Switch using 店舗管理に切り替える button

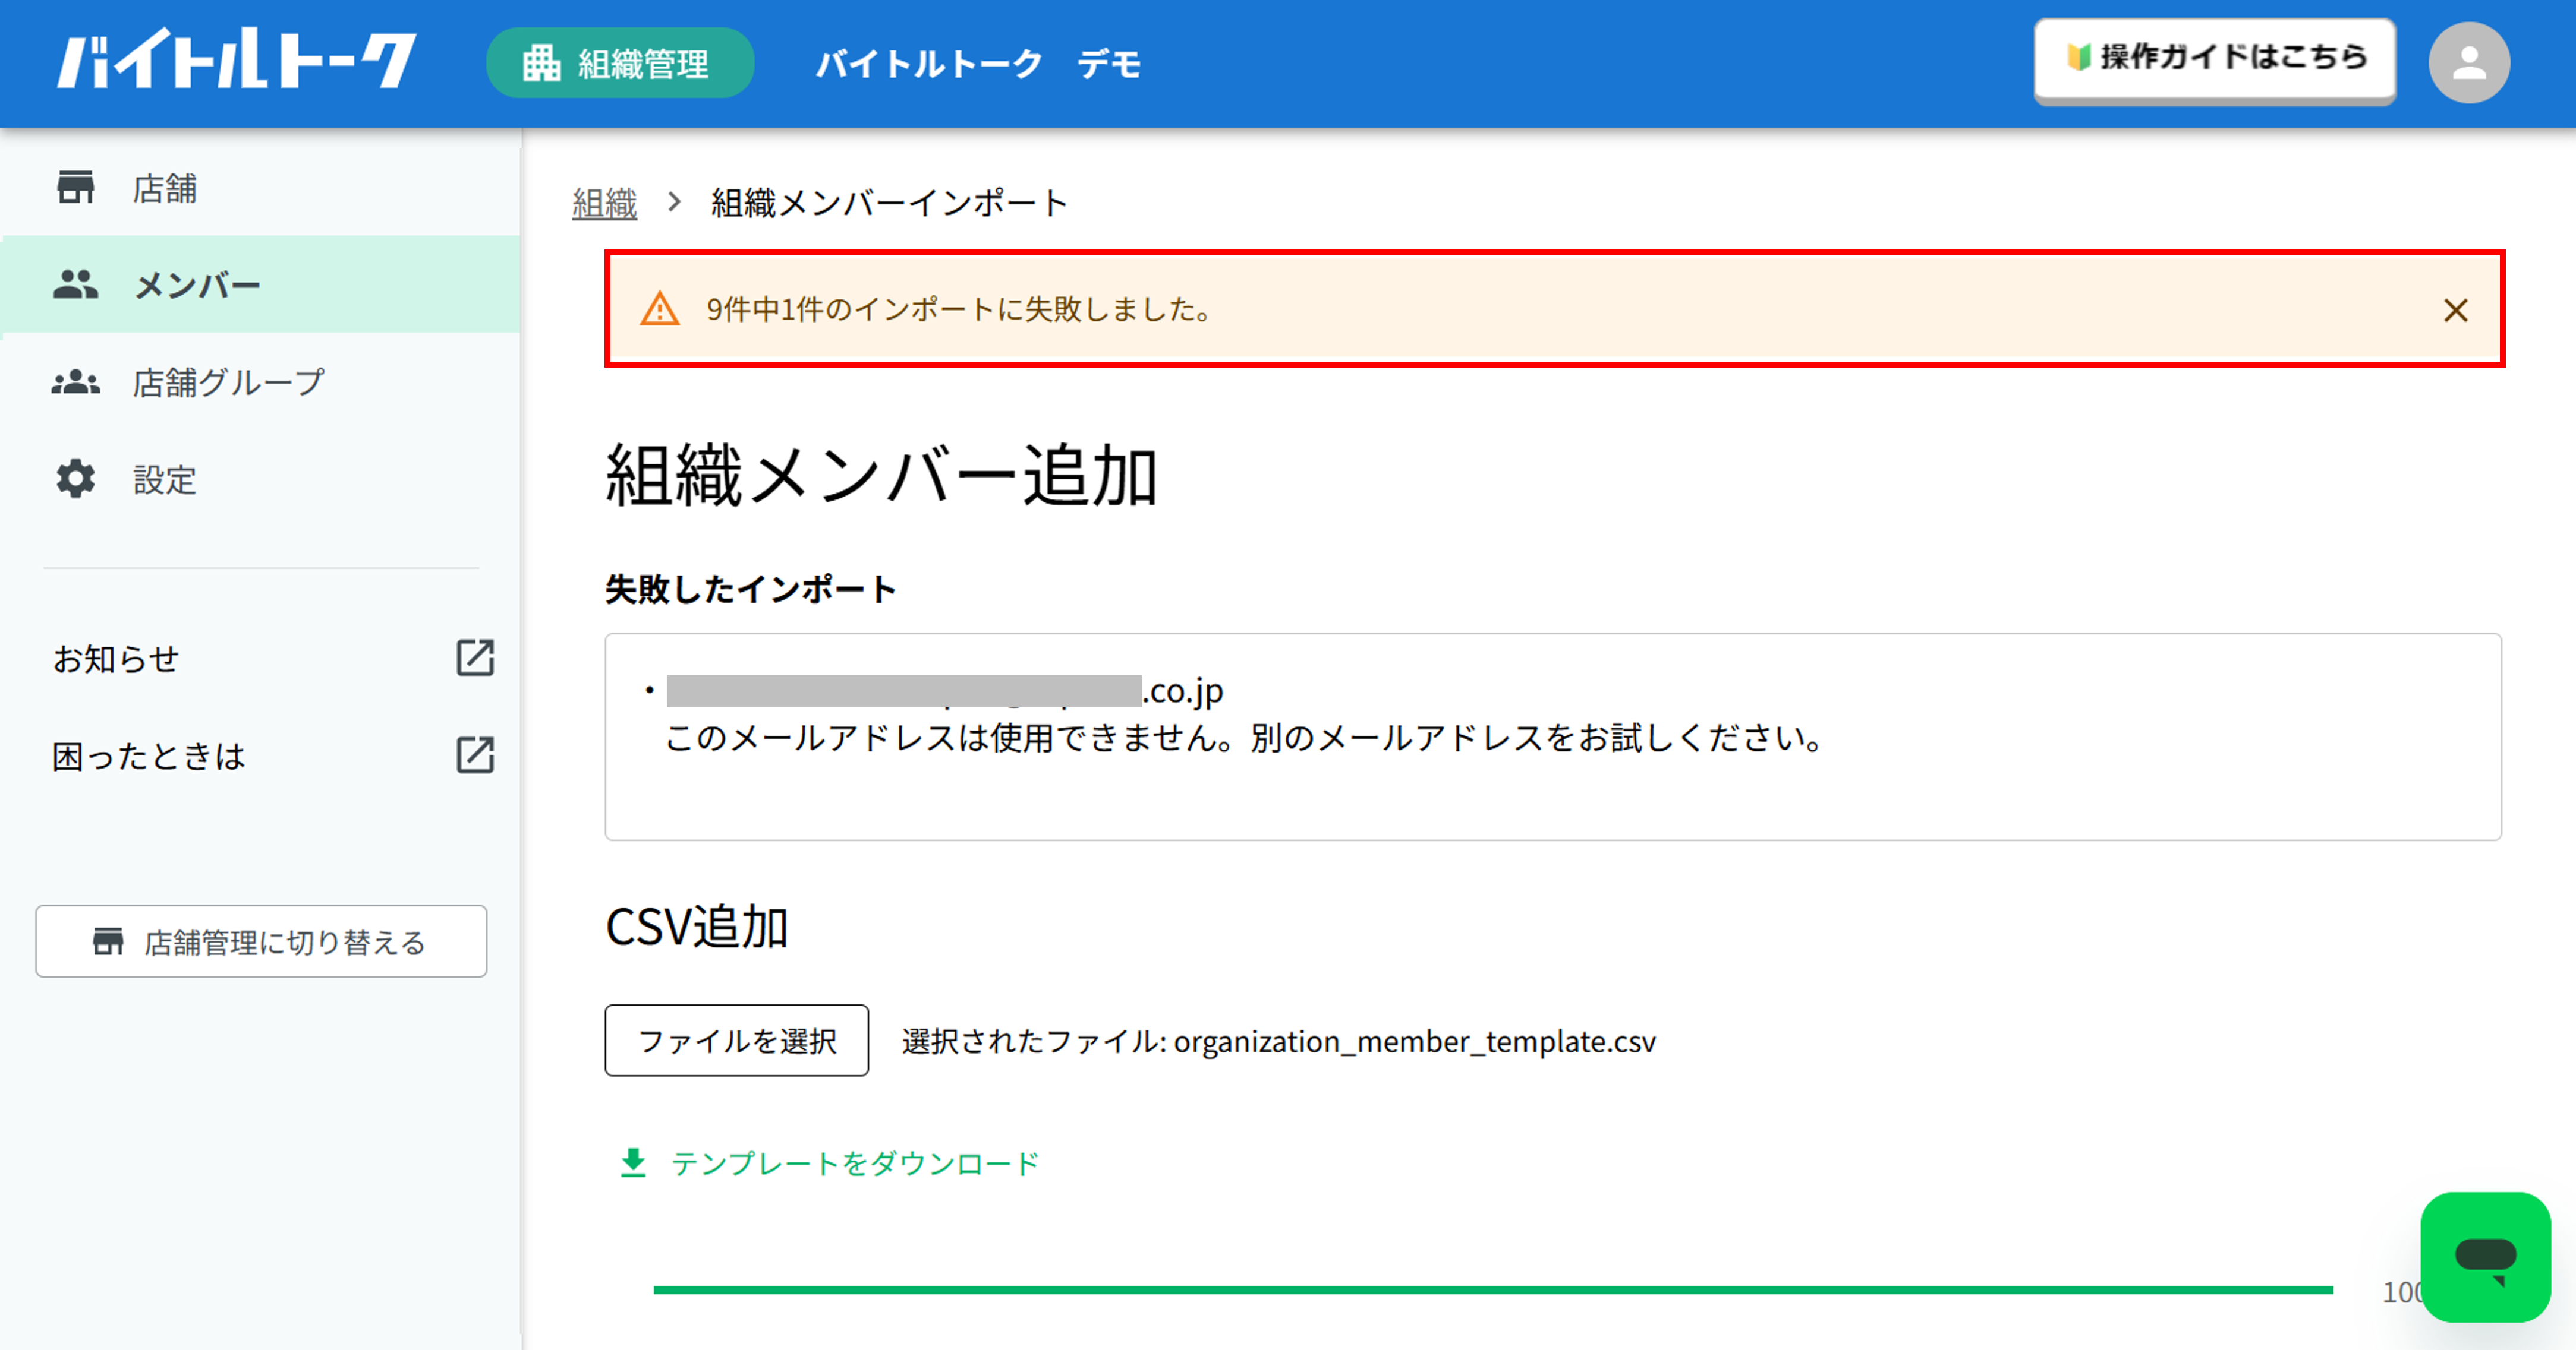pyautogui.click(x=261, y=941)
